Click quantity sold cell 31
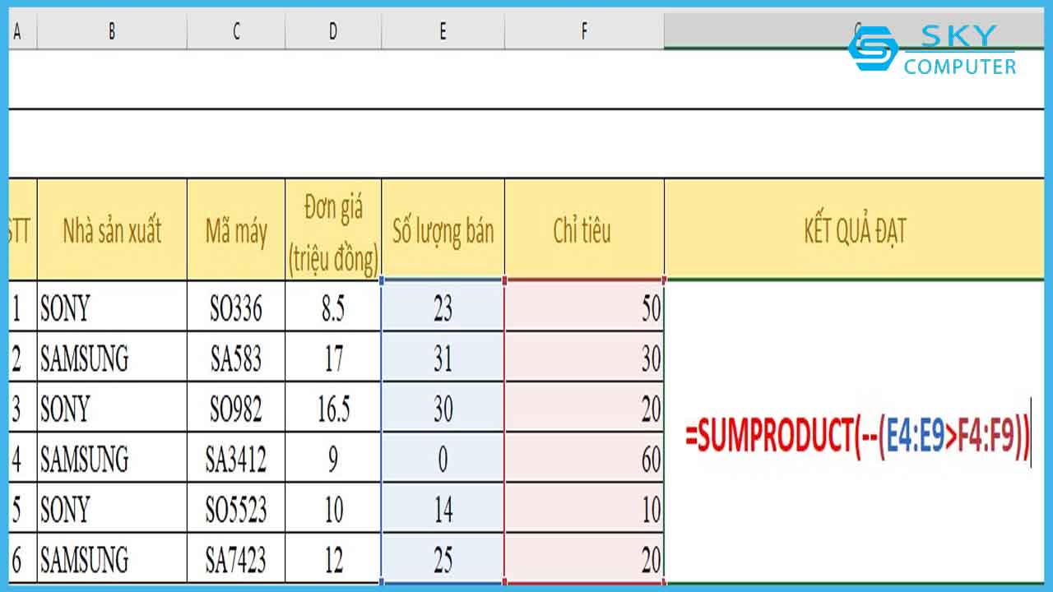The height and width of the screenshot is (592, 1053). point(443,358)
